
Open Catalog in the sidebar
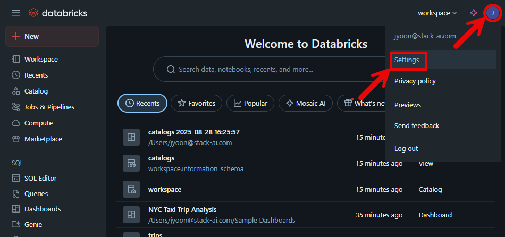[36, 91]
